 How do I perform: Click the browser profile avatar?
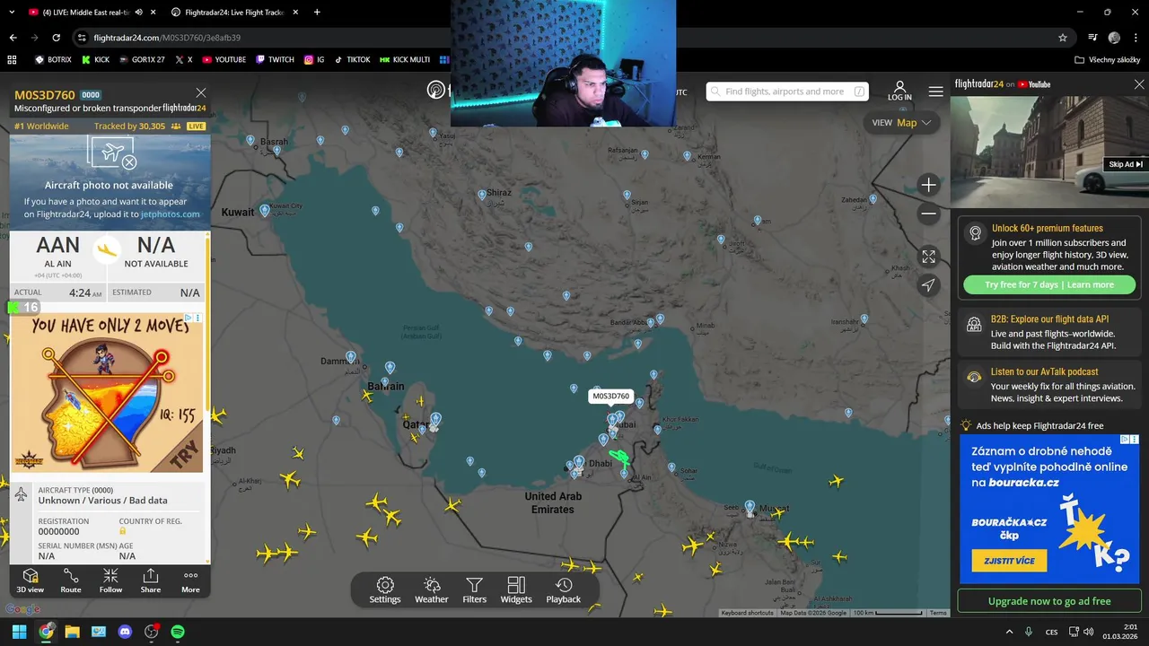1114,38
